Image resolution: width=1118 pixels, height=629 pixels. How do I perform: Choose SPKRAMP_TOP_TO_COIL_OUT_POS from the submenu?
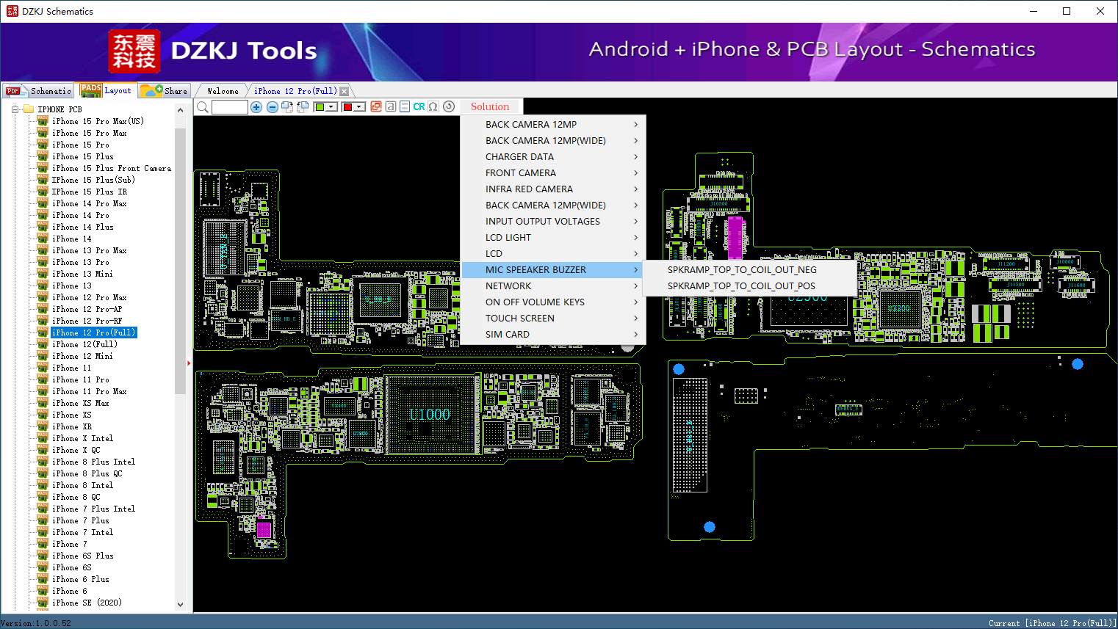(x=749, y=286)
